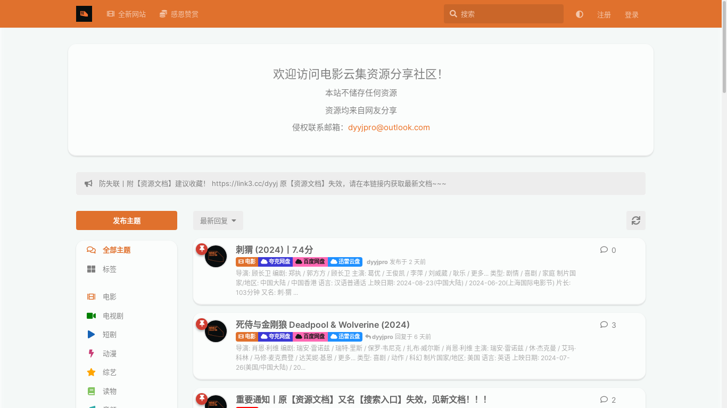Click reply count 2 on 重要通知 post

click(608, 399)
